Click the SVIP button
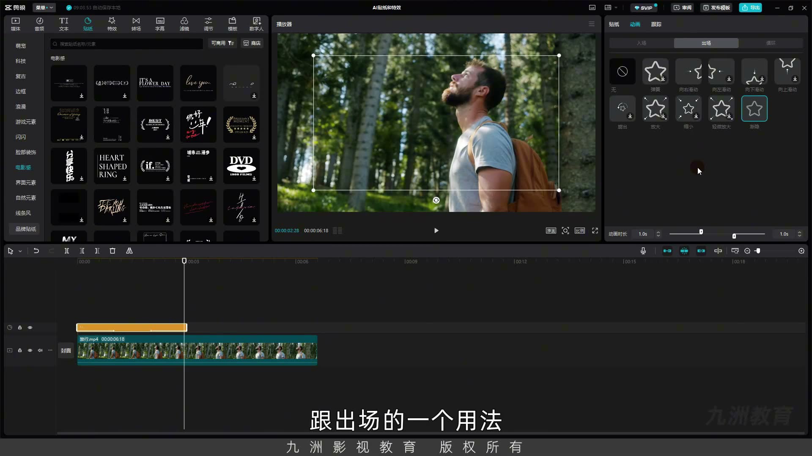 [643, 8]
